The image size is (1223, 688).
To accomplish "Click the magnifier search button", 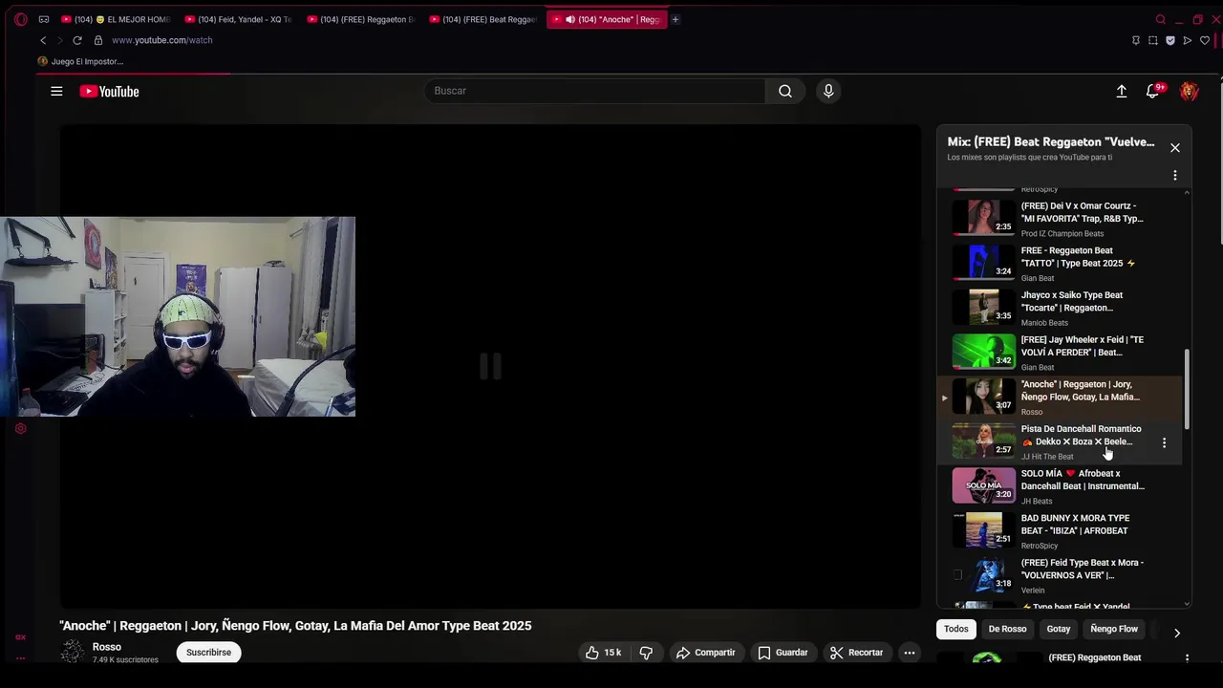I will tap(784, 91).
